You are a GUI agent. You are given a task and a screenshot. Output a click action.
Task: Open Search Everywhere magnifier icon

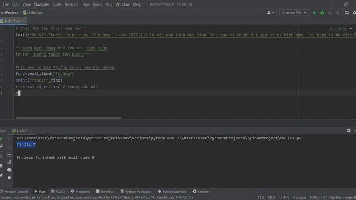point(347,13)
